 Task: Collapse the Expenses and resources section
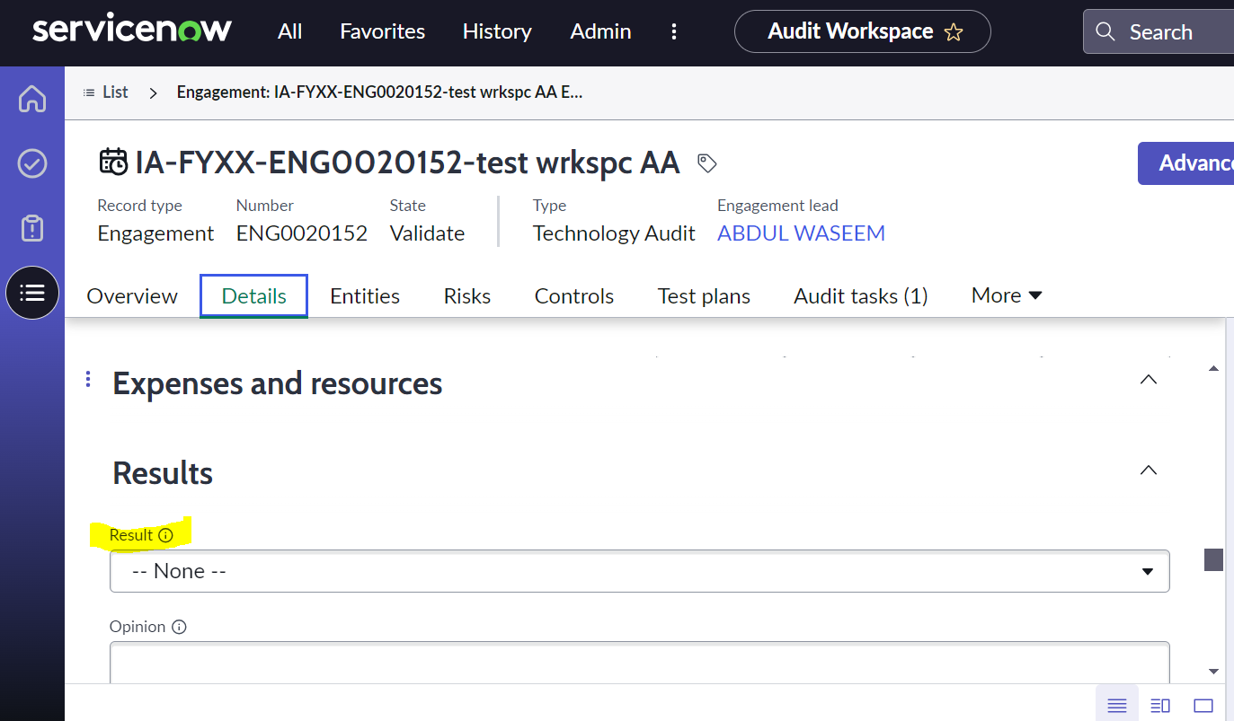tap(1148, 379)
